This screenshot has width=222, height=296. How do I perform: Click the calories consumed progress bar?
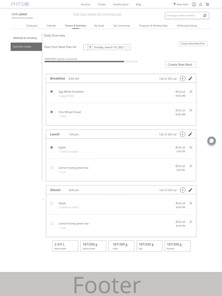click(91, 62)
